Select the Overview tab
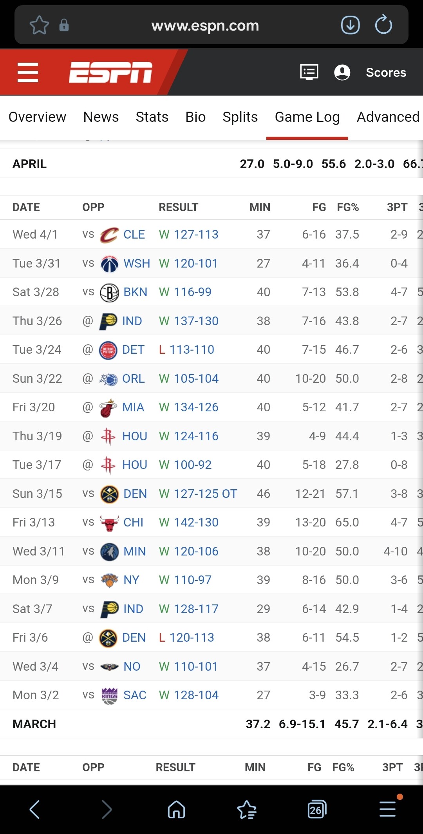The width and height of the screenshot is (423, 834). pyautogui.click(x=37, y=117)
